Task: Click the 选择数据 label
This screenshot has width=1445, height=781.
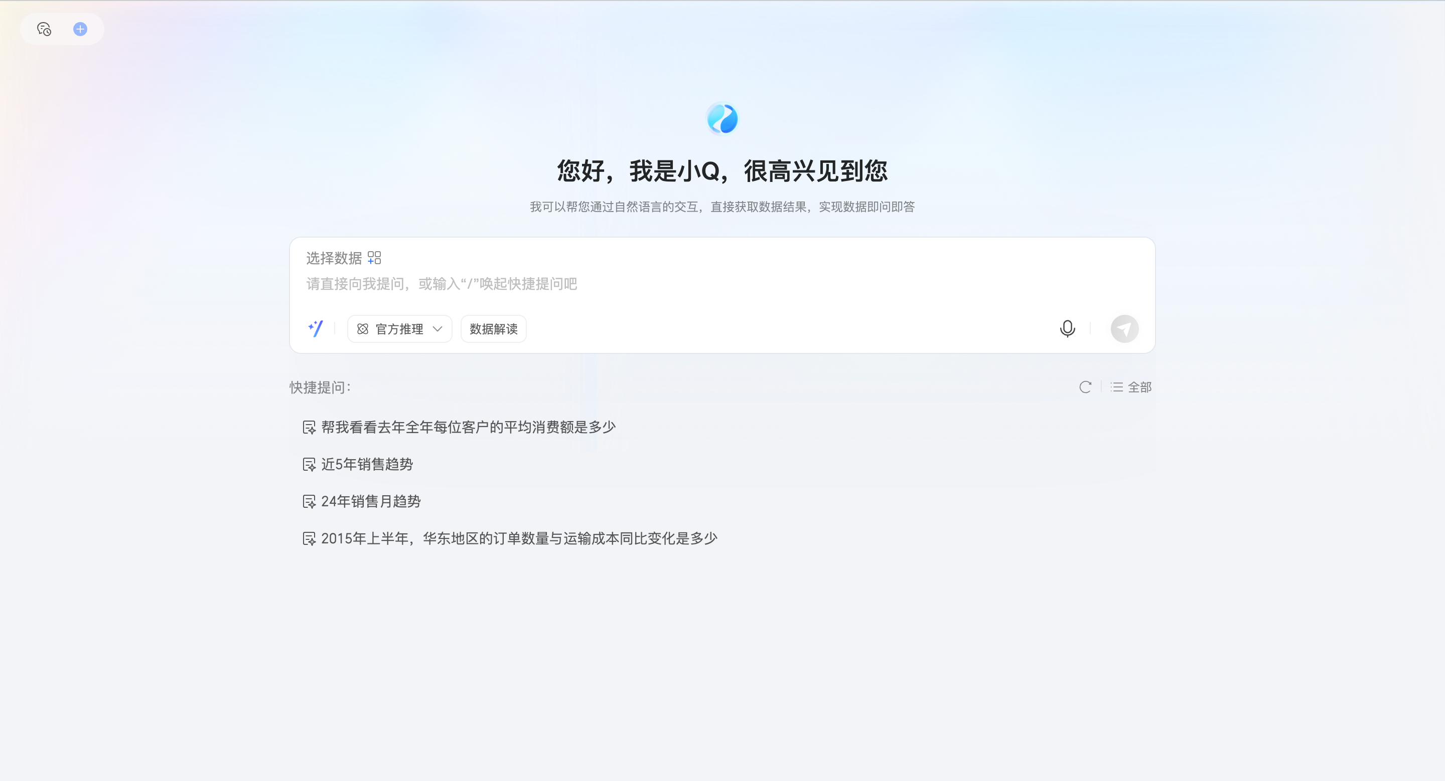Action: [334, 258]
